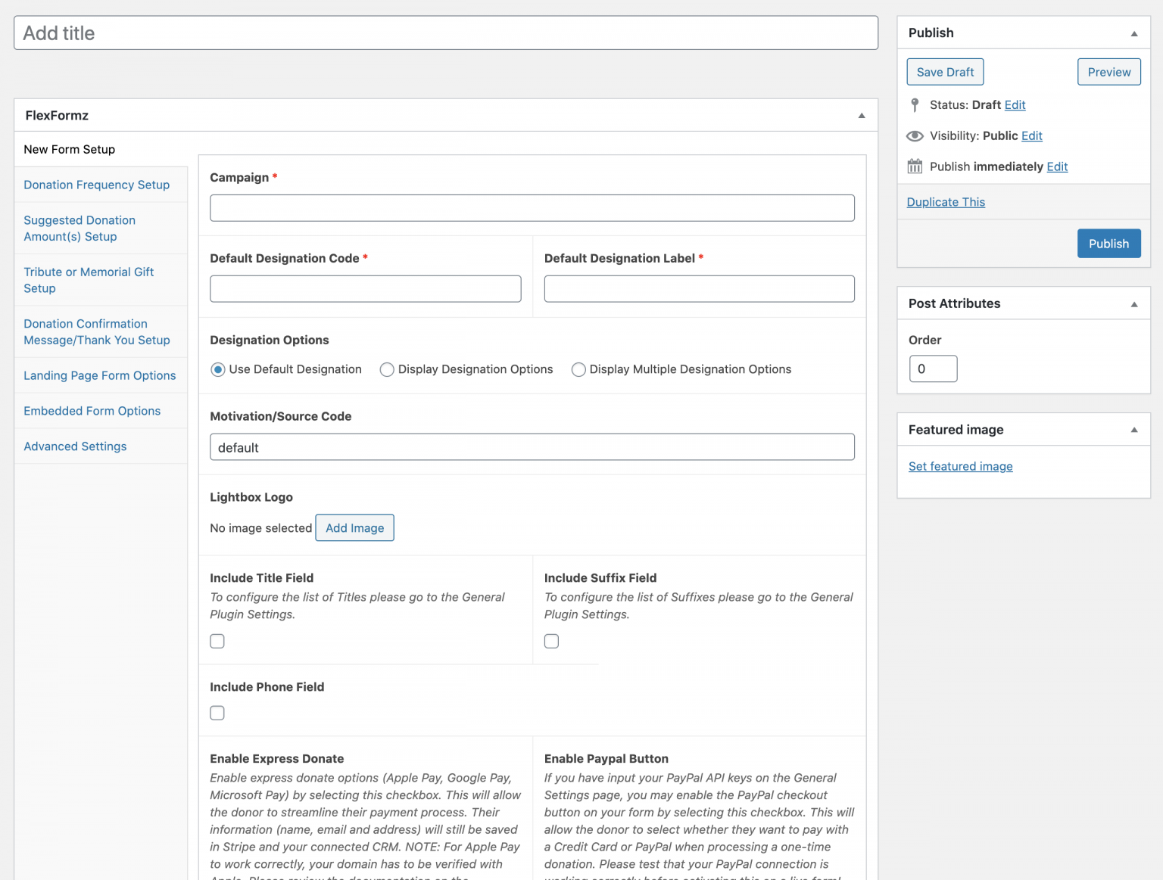Collapse the Post Attributes panel arrow

[x=1133, y=303]
